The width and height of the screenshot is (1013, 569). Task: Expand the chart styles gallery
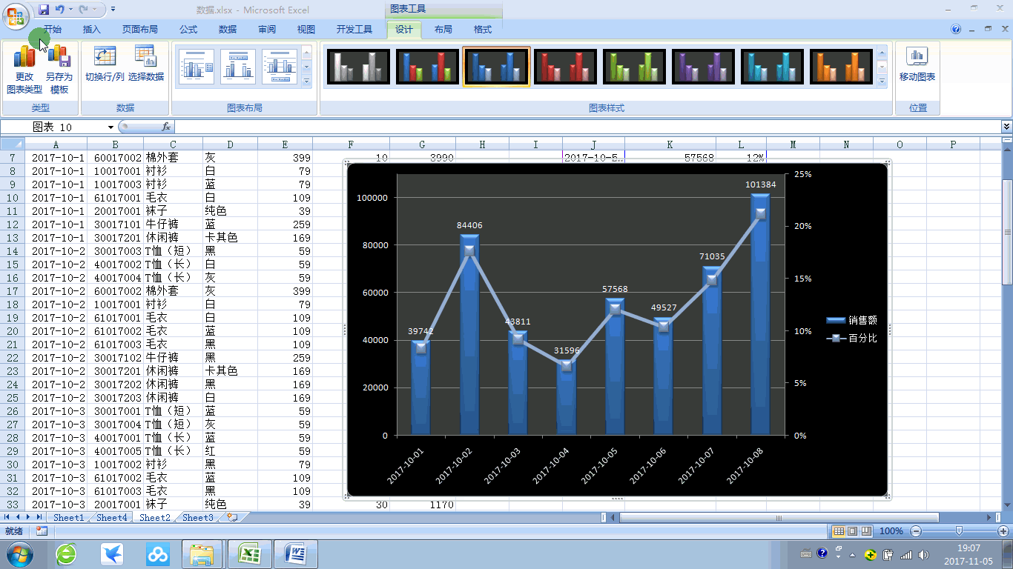click(x=882, y=81)
